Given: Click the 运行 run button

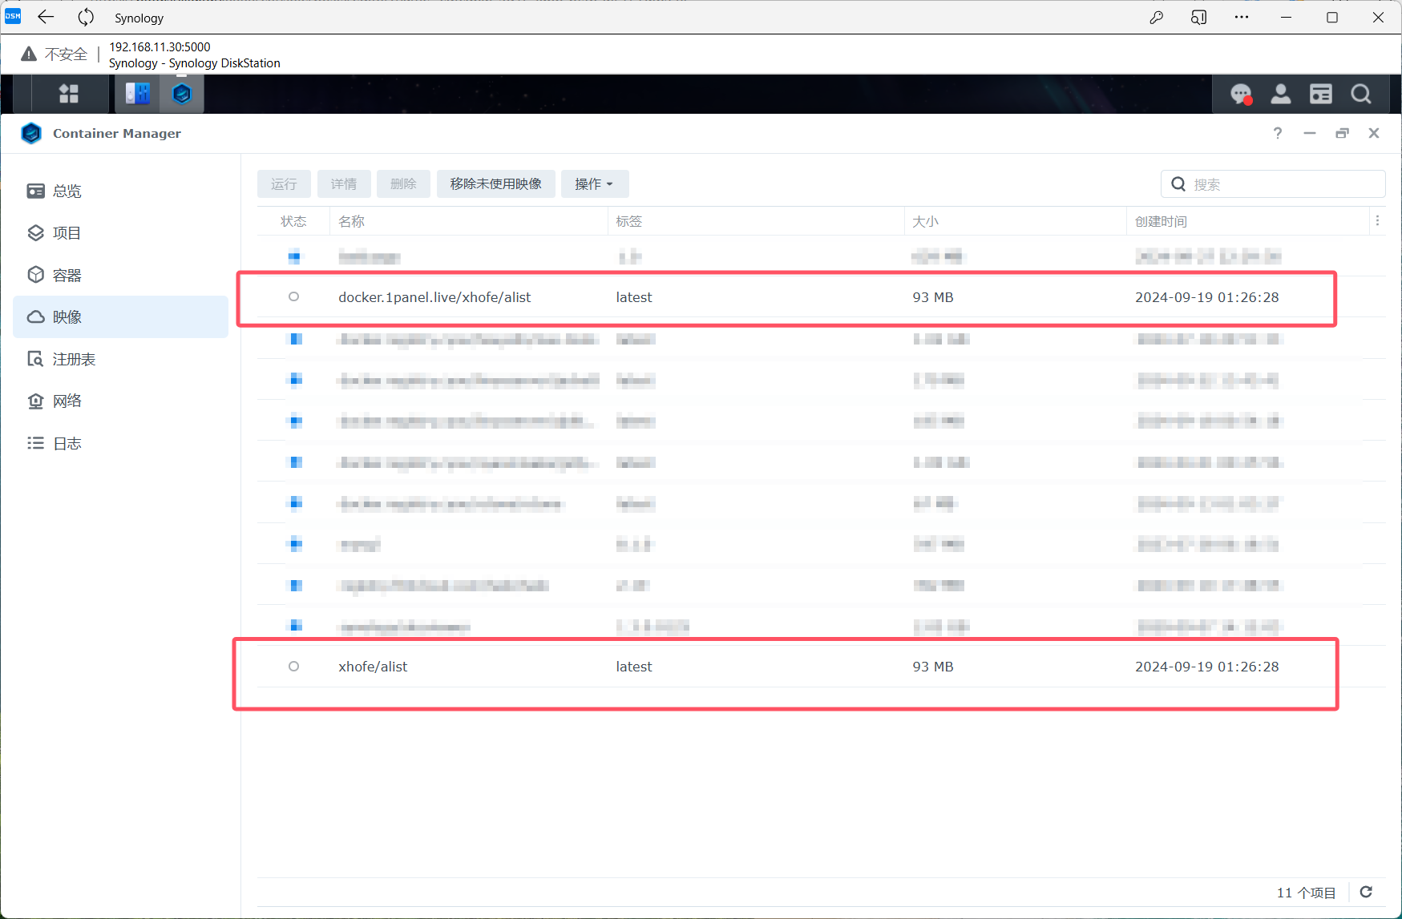Looking at the screenshot, I should point(284,183).
